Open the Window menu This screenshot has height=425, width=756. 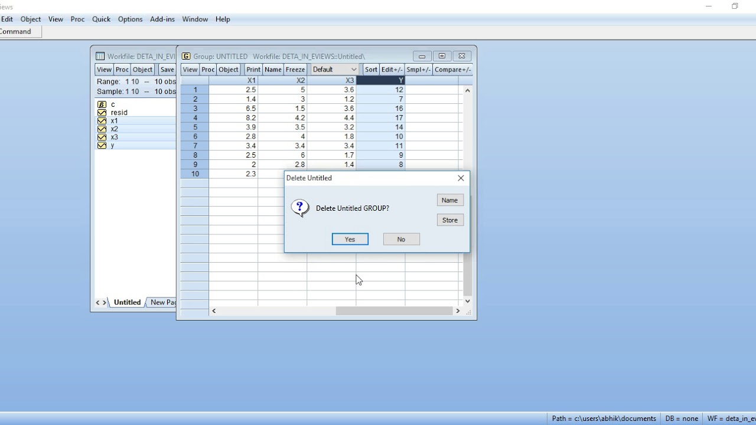(x=195, y=19)
